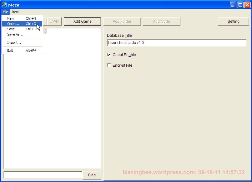Click the Add Game button
The height and width of the screenshot is (182, 252).
click(83, 22)
